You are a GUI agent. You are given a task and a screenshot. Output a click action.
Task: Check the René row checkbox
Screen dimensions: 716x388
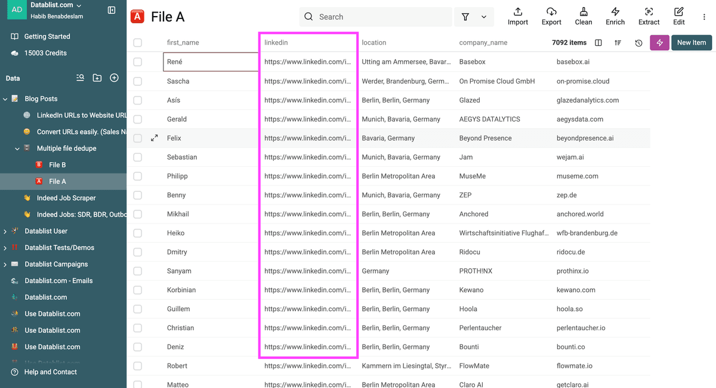coord(138,62)
